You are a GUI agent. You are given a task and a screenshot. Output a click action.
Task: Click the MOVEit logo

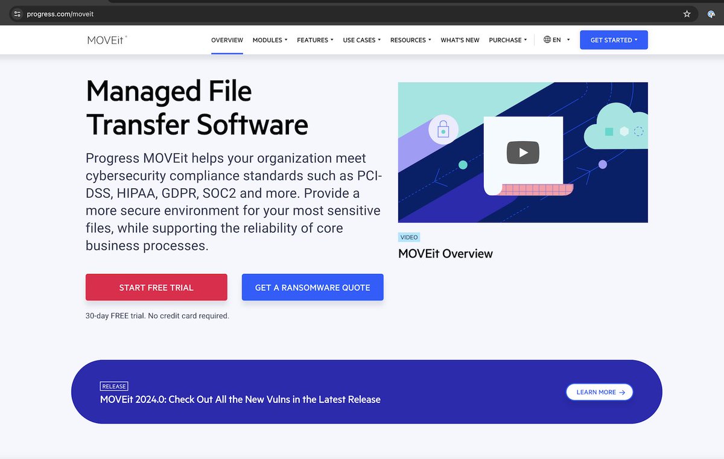(107, 40)
